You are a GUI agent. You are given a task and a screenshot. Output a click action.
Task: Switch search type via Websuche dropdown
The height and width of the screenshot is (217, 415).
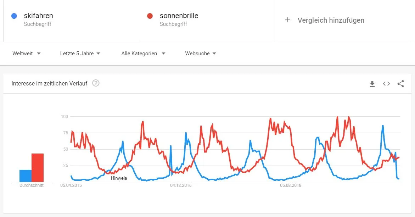200,53
